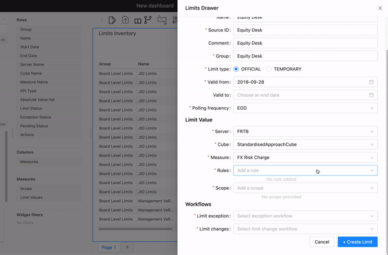The height and width of the screenshot is (255, 388).
Task: Click the upload file icon in the dashboard toolbar
Action: click(x=125, y=20)
